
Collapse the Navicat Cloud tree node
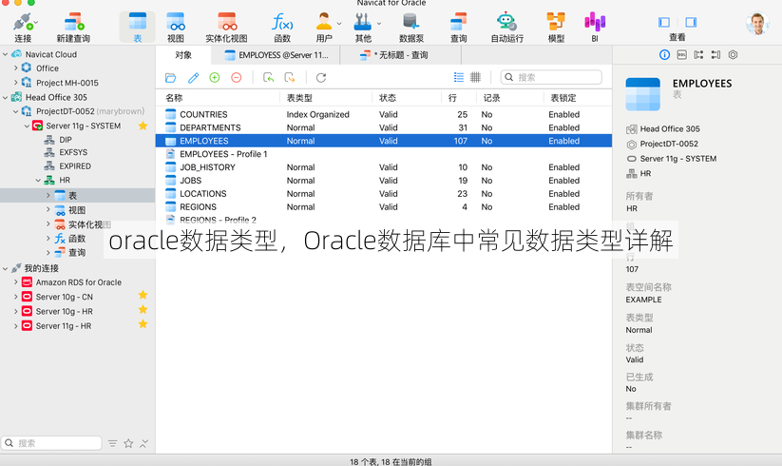[x=6, y=54]
